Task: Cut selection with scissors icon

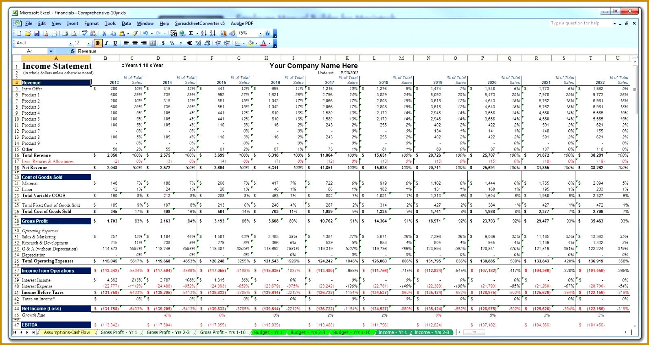Action: pos(104,33)
